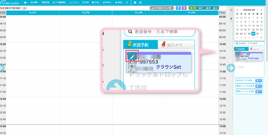Click the pencil edit icon on the クラウンSet card
Image resolution: width=268 pixels, height=135 pixels.
click(238, 54)
